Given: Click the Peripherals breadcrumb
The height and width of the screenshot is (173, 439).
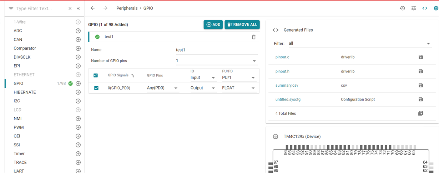Looking at the screenshot, I should (x=127, y=8).
